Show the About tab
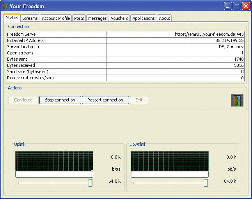 coord(164,18)
